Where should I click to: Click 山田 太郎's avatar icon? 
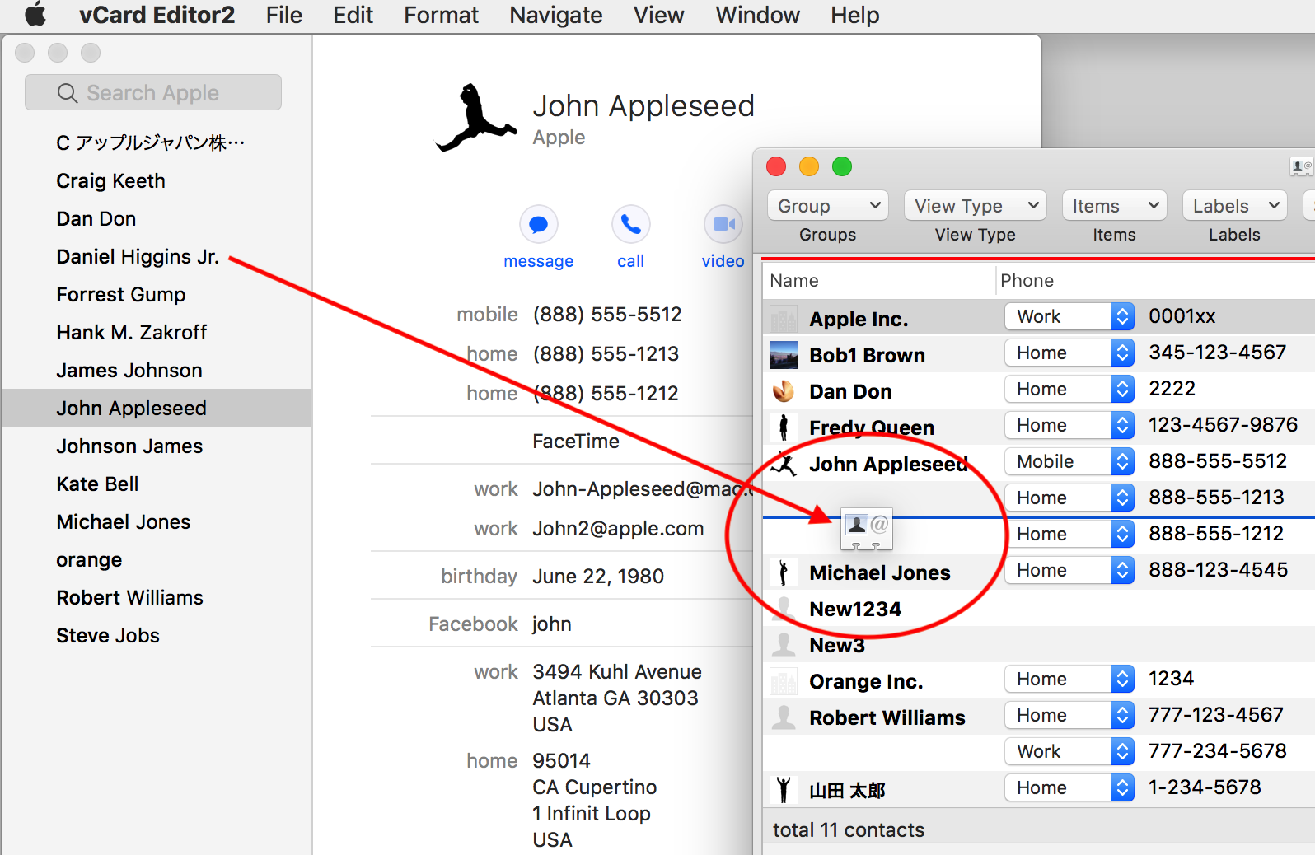(x=783, y=790)
